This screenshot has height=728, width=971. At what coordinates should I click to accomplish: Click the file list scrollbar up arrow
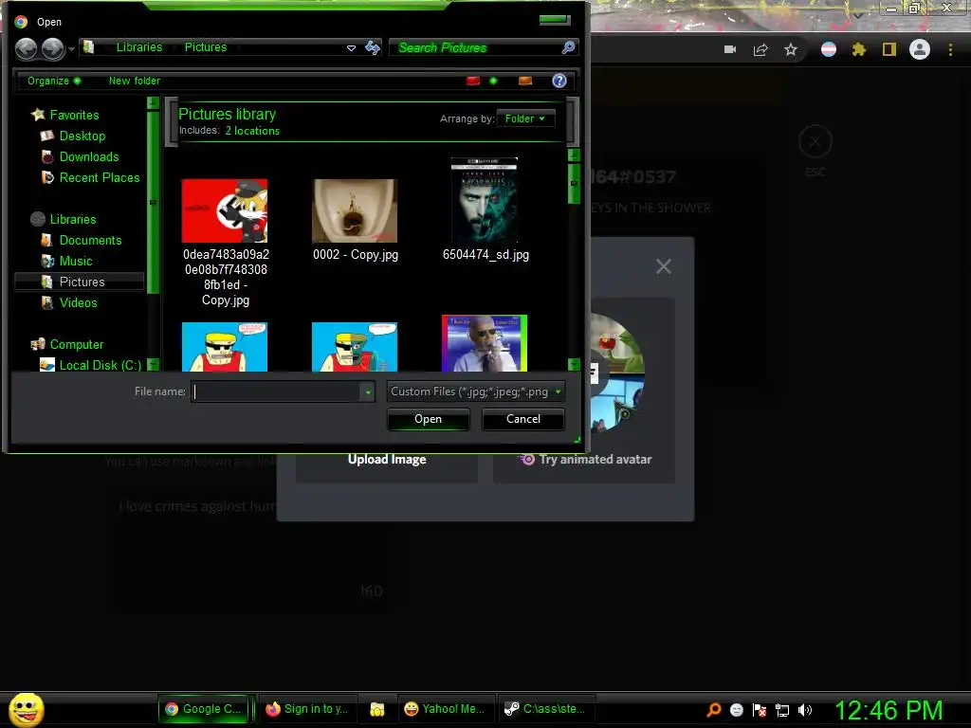[574, 155]
